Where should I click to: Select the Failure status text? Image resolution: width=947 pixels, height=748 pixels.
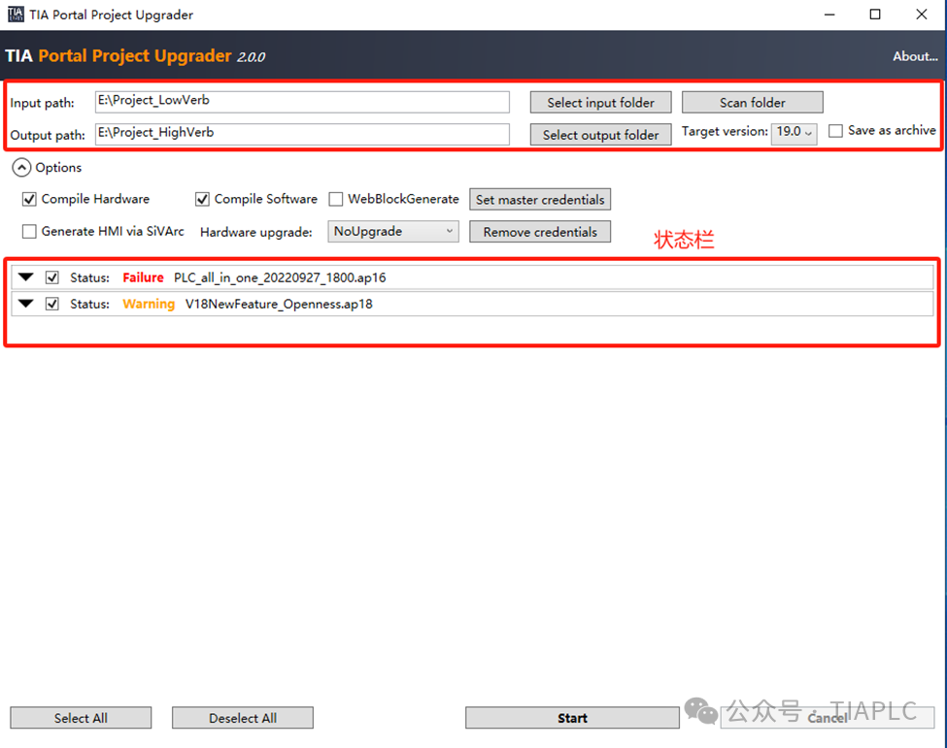pos(143,277)
